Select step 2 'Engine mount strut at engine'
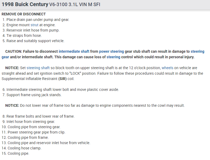 31,25
